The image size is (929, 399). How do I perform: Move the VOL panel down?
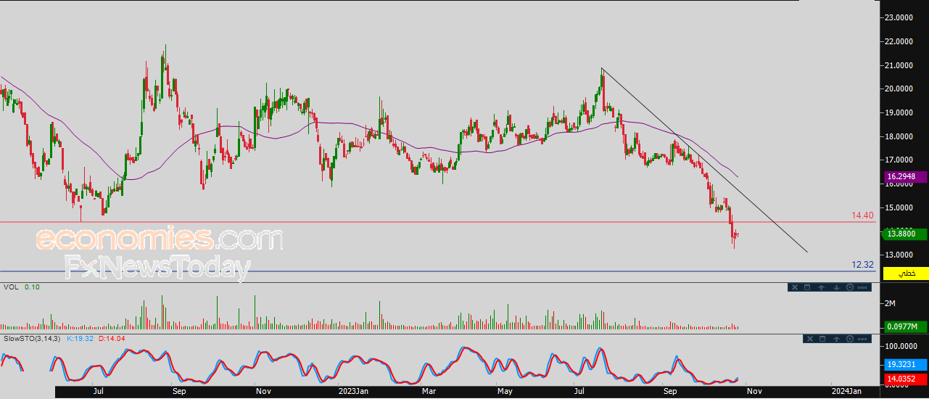tap(836, 287)
